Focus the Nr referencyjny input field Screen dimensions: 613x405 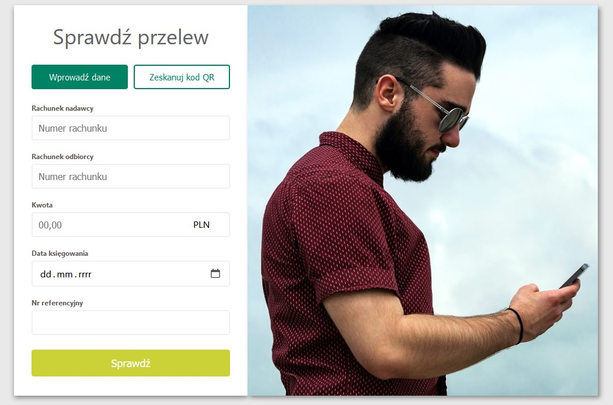[131, 323]
